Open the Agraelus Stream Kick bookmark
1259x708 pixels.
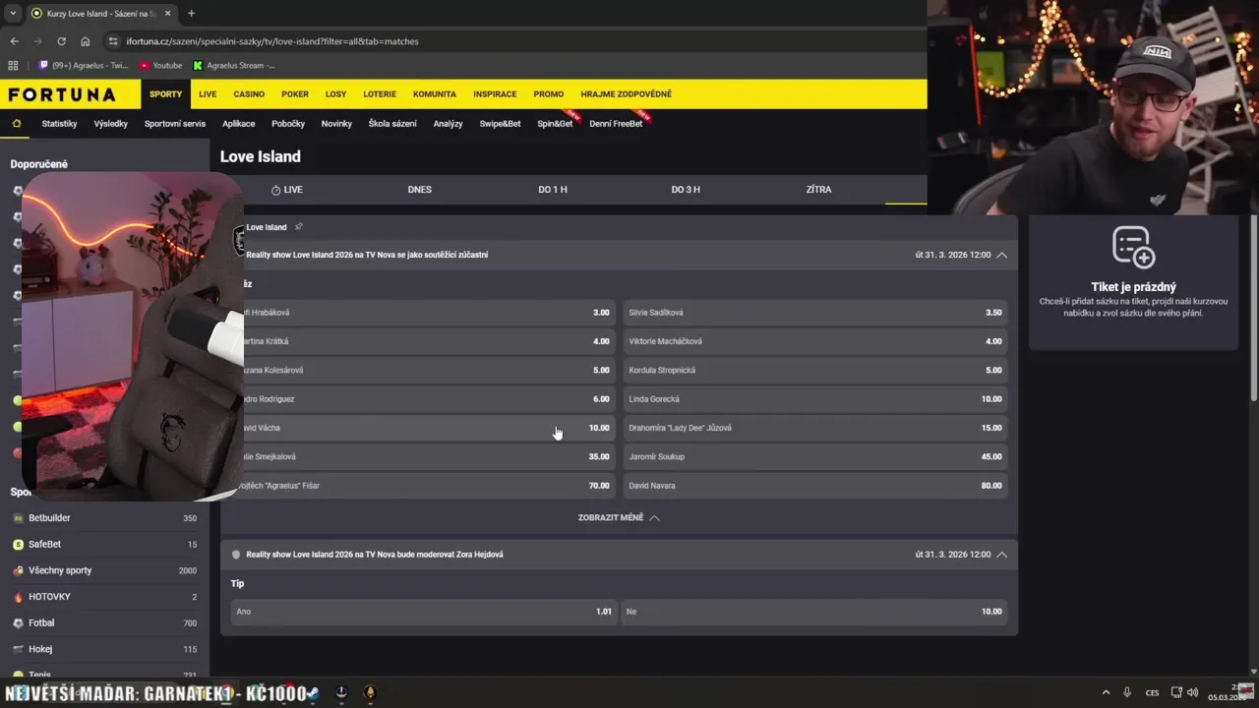click(x=234, y=66)
